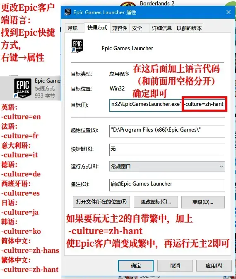Click the Epic Games Launcher name text
236x279 pixels.
(x=128, y=49)
